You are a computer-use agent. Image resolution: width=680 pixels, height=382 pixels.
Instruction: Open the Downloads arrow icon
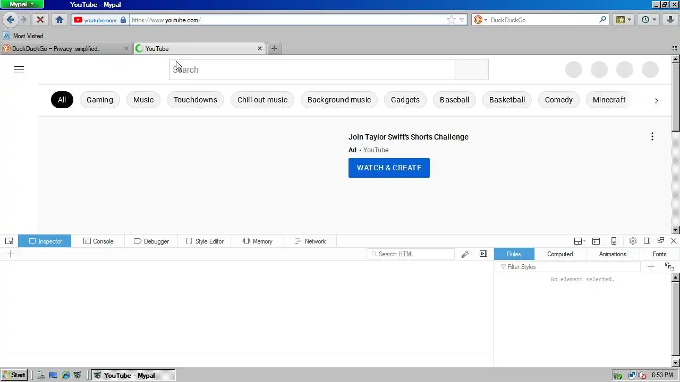point(670,20)
